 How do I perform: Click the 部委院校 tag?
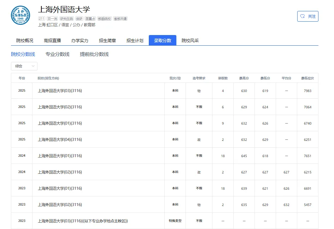(x=104, y=18)
